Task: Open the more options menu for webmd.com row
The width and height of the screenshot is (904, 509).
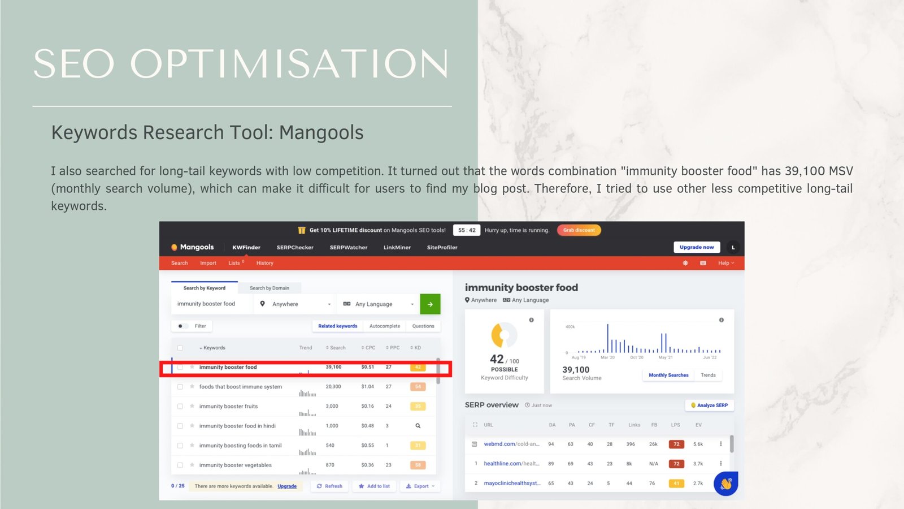Action: pos(720,444)
